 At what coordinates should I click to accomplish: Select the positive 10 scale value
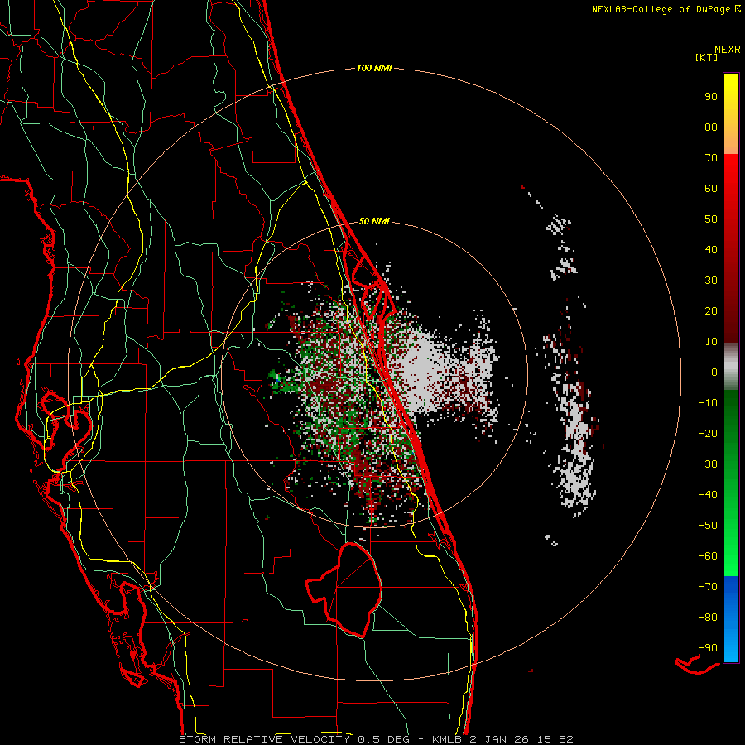[x=711, y=341]
